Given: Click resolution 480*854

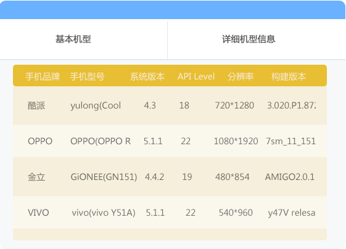Looking at the screenshot, I should [x=233, y=177].
